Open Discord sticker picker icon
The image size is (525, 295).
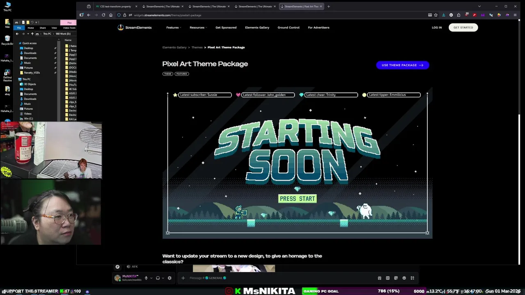click(x=396, y=278)
